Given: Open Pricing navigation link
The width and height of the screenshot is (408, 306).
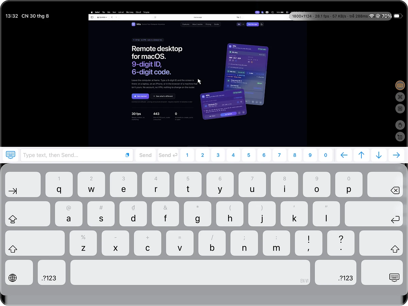Looking at the screenshot, I should 208,24.
